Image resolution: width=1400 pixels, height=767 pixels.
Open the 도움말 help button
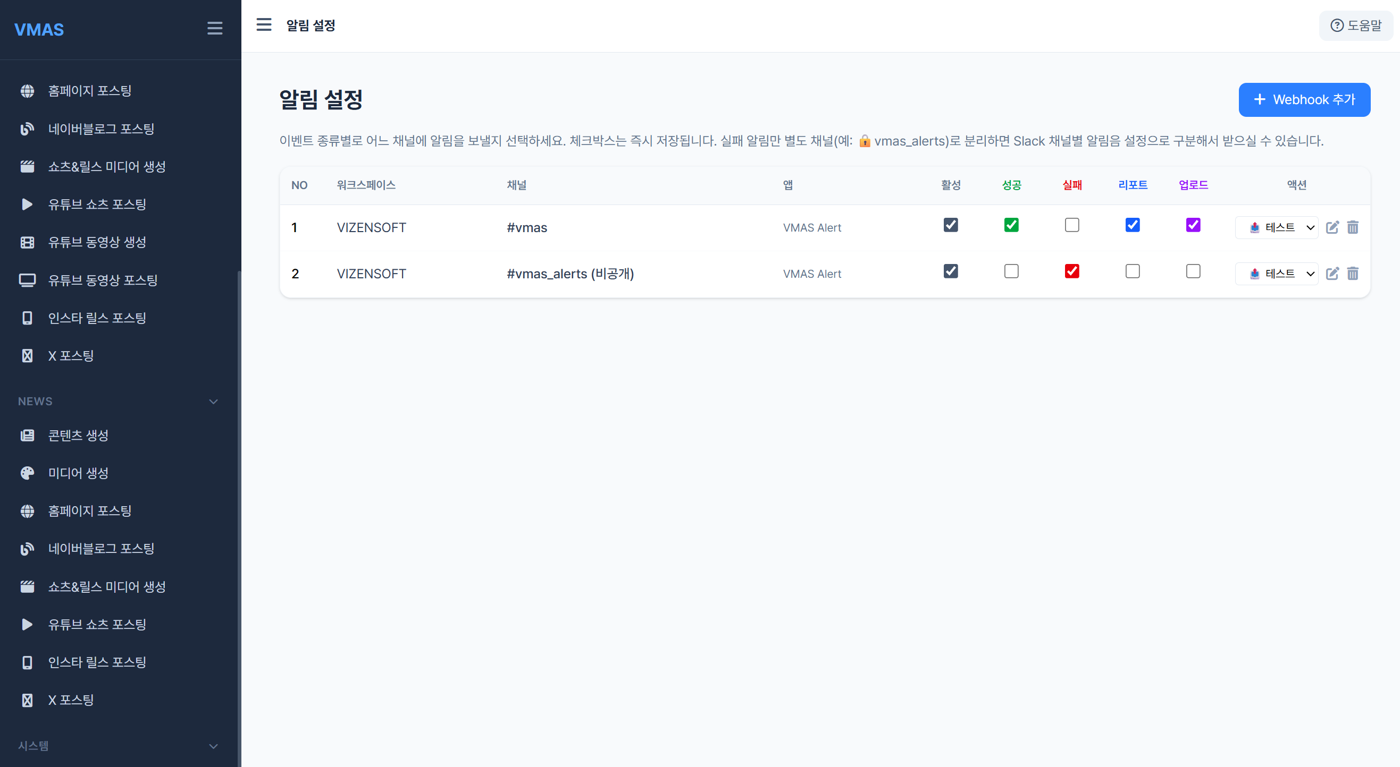tap(1355, 25)
